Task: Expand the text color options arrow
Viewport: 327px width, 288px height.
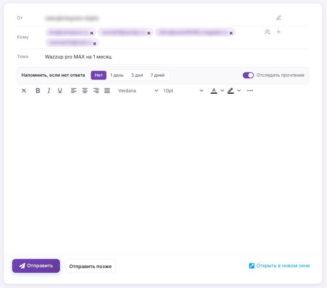Action: click(x=222, y=91)
